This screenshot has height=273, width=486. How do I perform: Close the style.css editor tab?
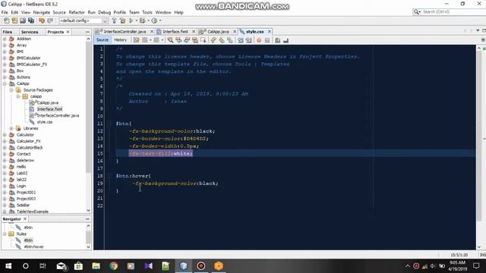tap(270, 32)
